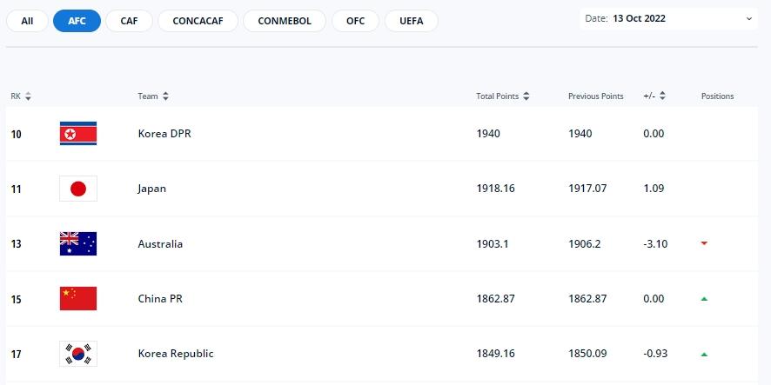Image resolution: width=771 pixels, height=385 pixels.
Task: Click the Australia flag icon
Action: [78, 244]
